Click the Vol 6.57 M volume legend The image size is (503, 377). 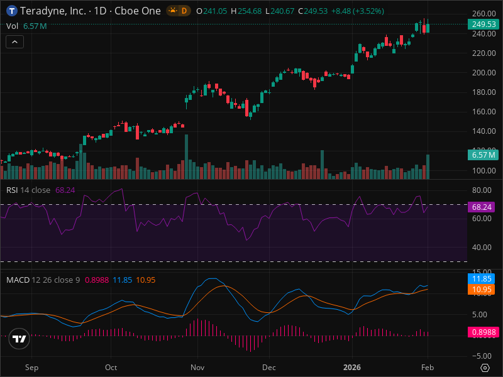pyautogui.click(x=26, y=26)
